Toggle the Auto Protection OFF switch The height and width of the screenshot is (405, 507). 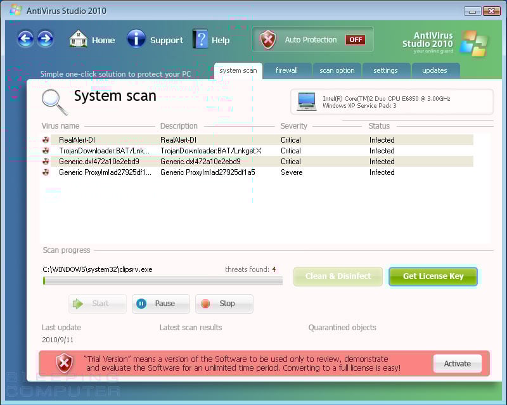click(x=355, y=39)
